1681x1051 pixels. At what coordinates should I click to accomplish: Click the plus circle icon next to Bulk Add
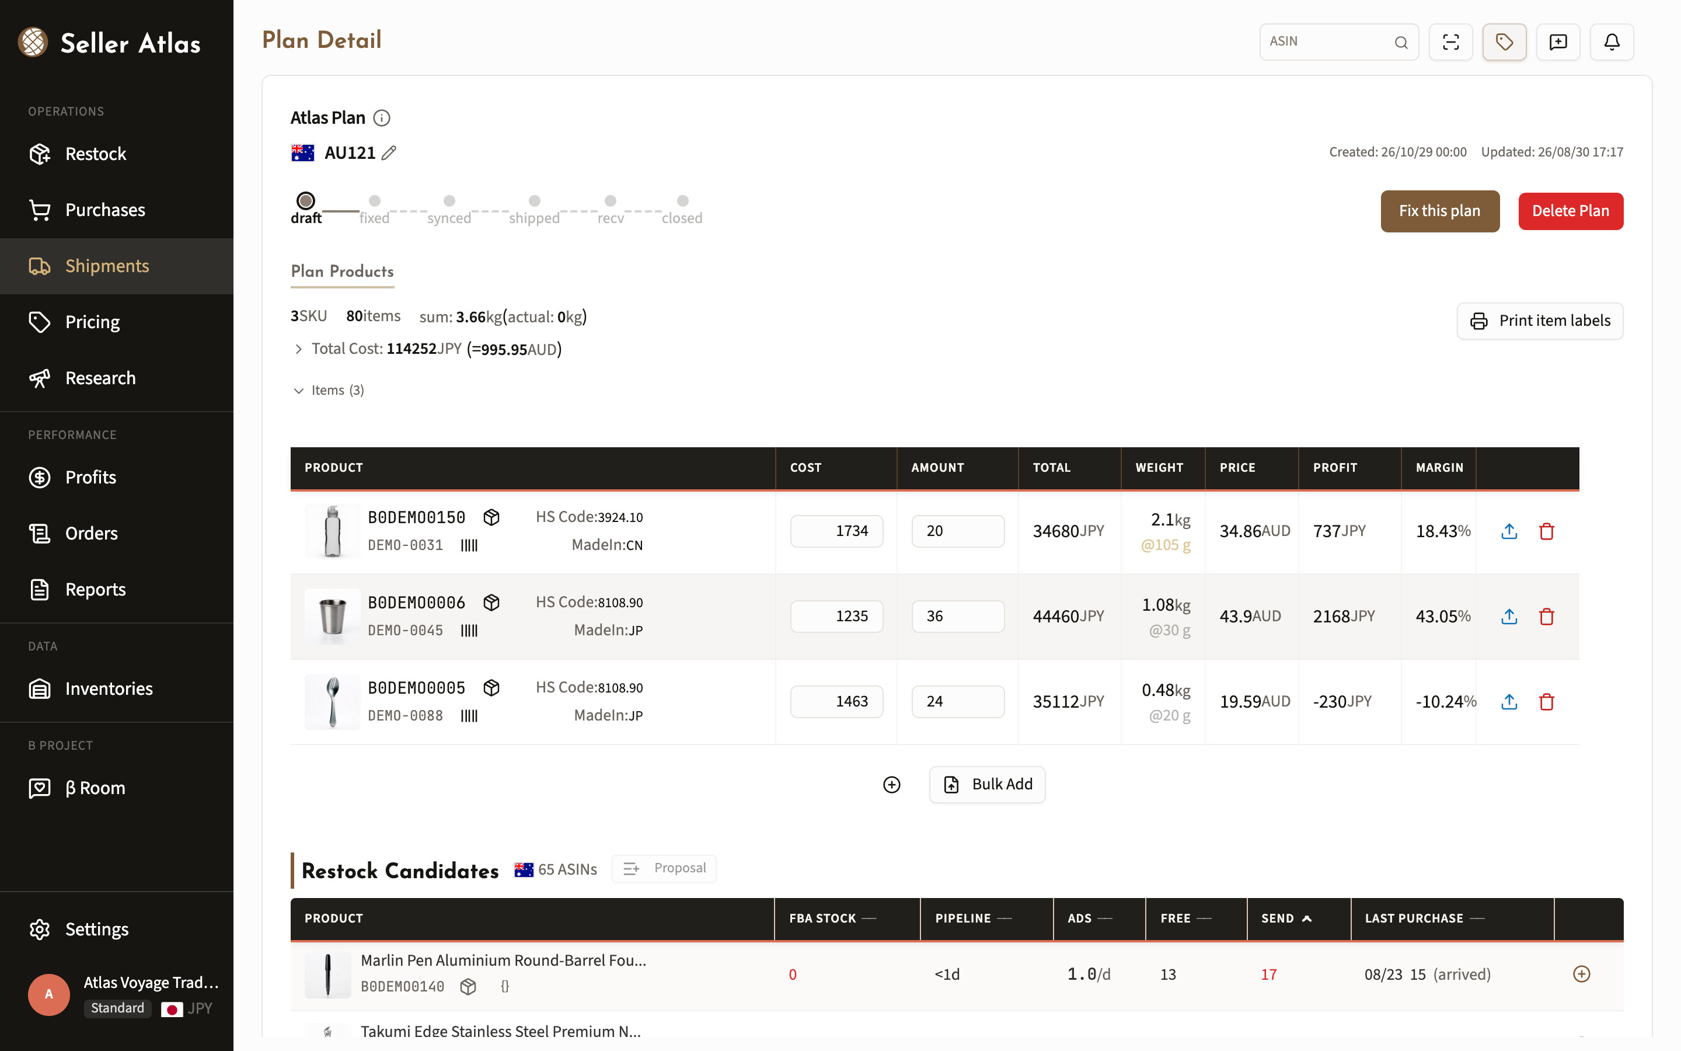[892, 785]
